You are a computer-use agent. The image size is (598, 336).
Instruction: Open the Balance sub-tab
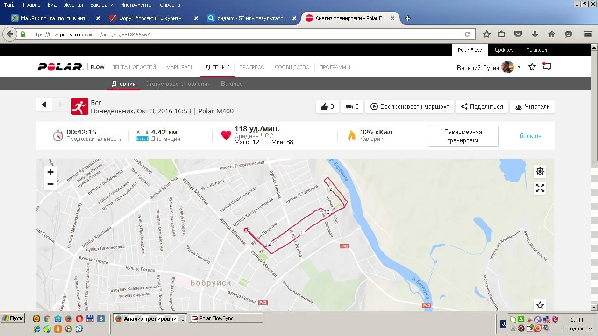232,84
